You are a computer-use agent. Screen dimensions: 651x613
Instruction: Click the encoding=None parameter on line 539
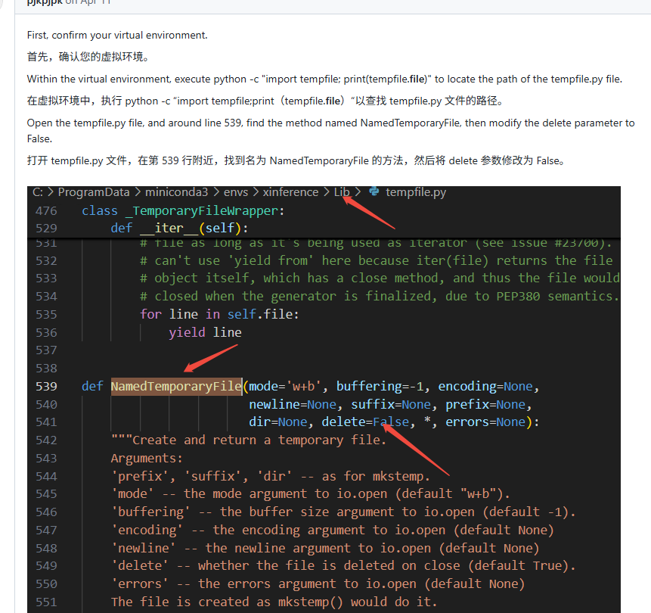click(485, 387)
